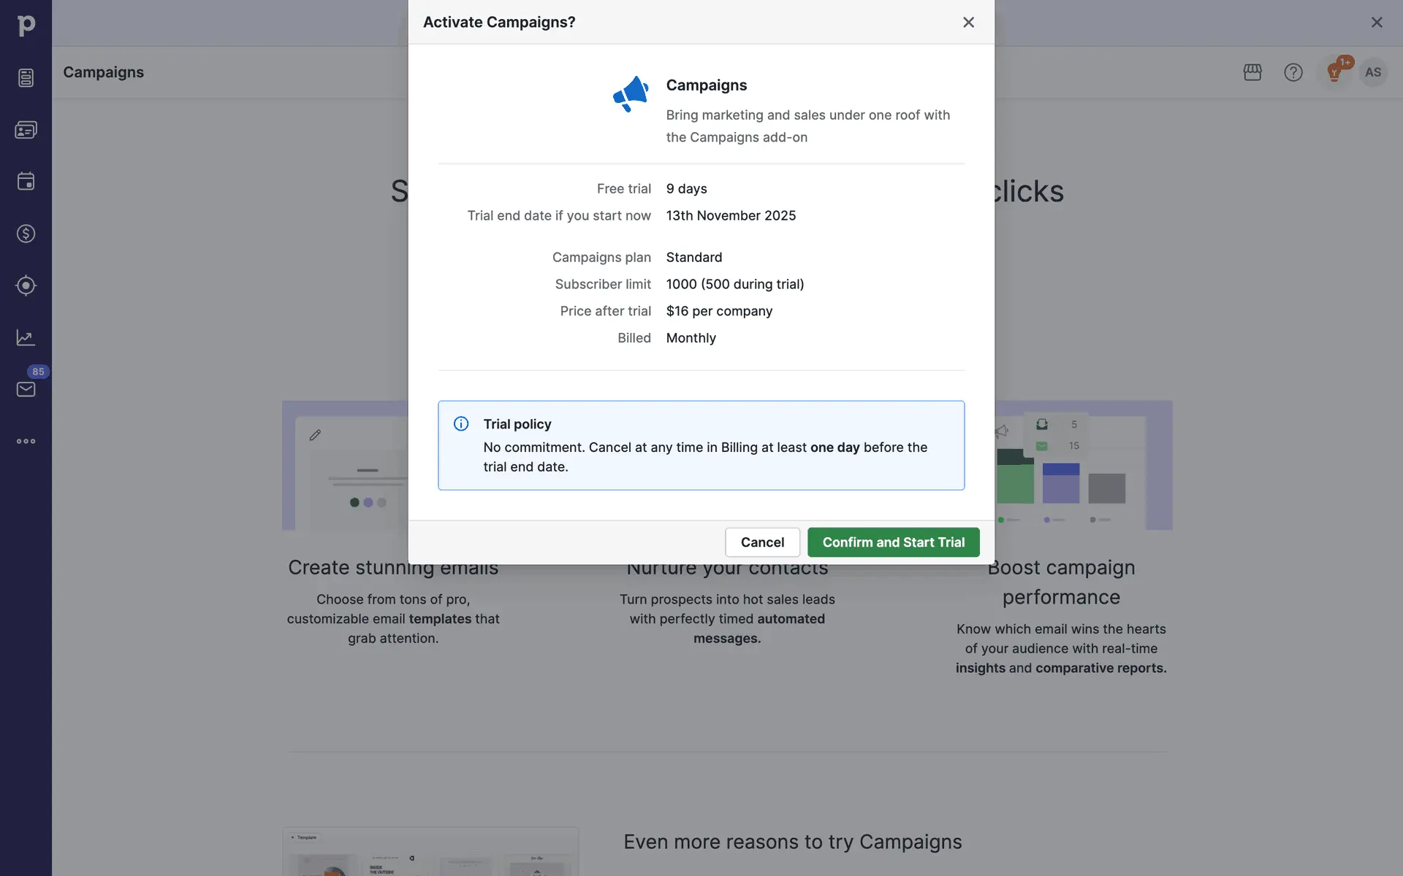Open Contacts icon in sidebar

pos(26,130)
